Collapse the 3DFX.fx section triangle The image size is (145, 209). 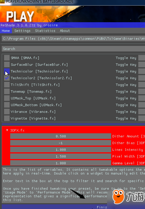click(x=7, y=130)
